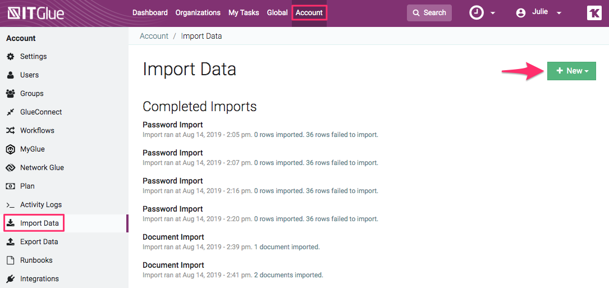
Task: Open the green New import dropdown
Action: coord(571,71)
